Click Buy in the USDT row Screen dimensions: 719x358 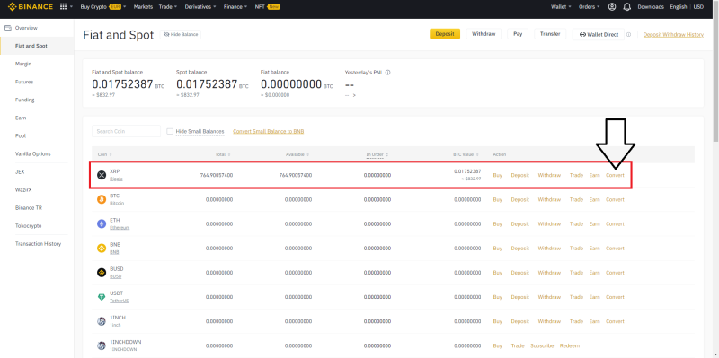(498, 297)
